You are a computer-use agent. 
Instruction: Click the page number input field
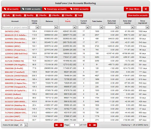coord(75,125)
